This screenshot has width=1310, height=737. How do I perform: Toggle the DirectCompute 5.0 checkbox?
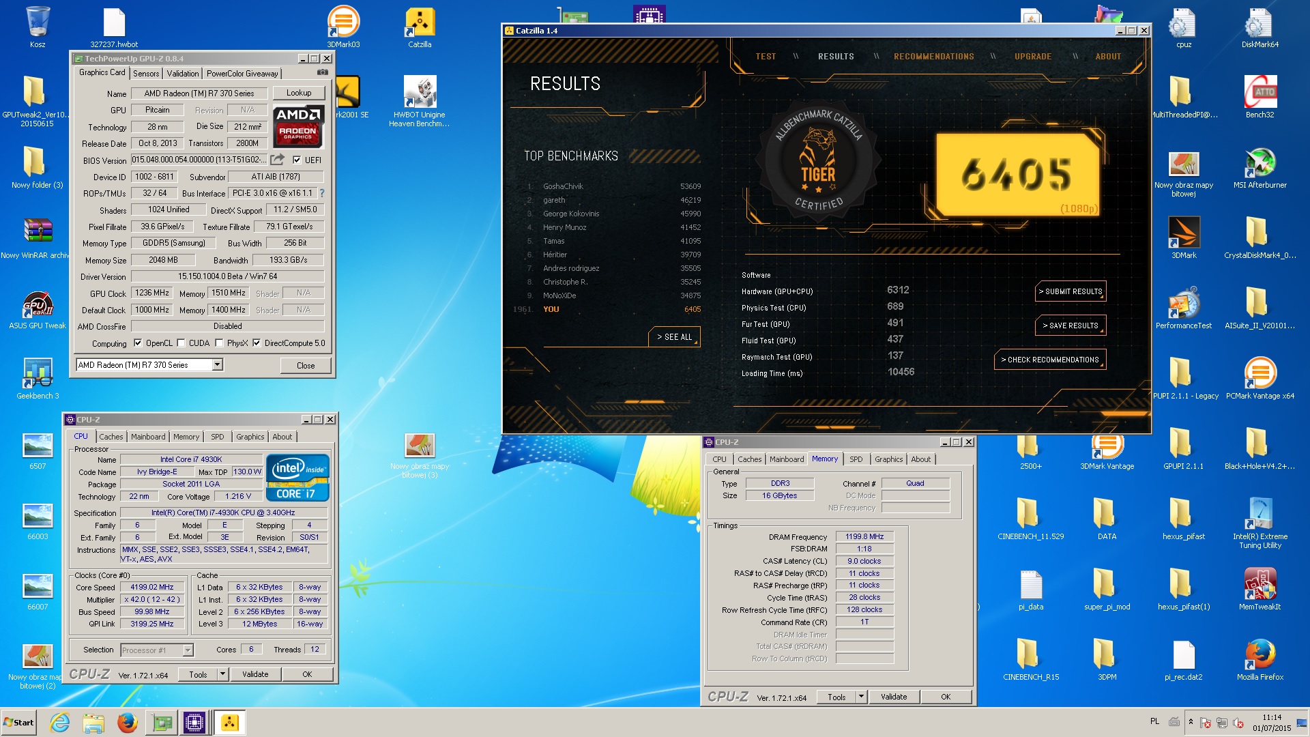(257, 343)
